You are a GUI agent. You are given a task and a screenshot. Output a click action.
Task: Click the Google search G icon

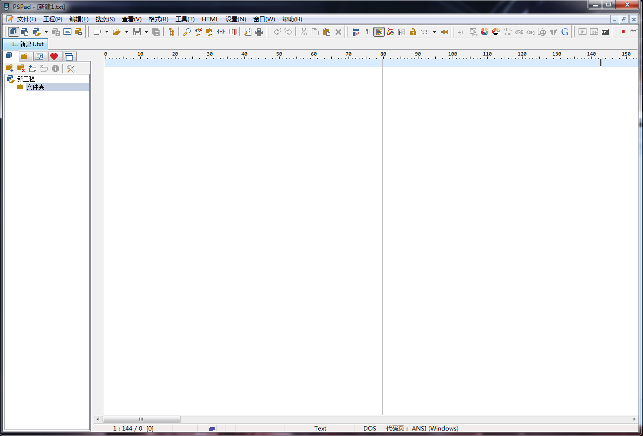(x=565, y=32)
